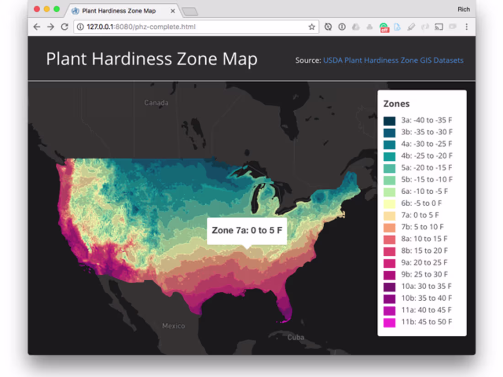Toggle zone 11b visibility in the Zones legend
The image size is (503, 377).
[388, 322]
